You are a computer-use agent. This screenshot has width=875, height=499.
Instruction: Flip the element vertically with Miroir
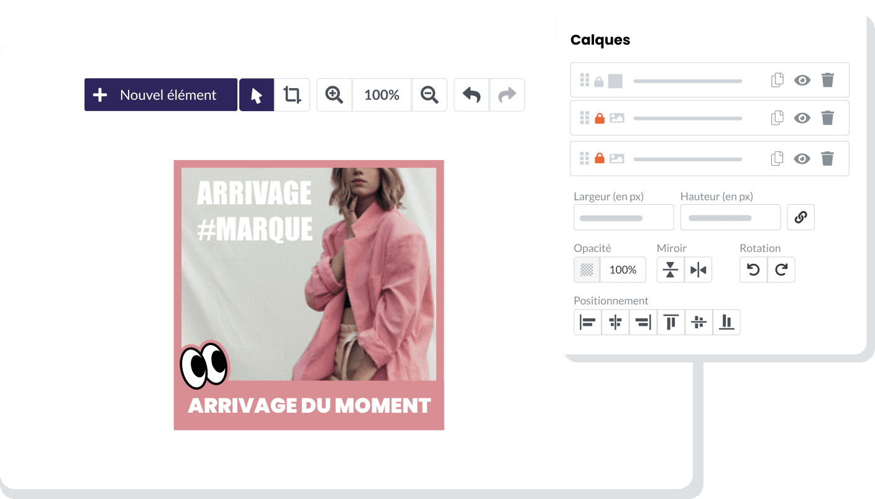tap(670, 269)
